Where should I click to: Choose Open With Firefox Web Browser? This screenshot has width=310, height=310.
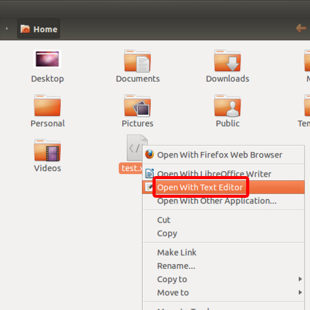click(x=223, y=155)
